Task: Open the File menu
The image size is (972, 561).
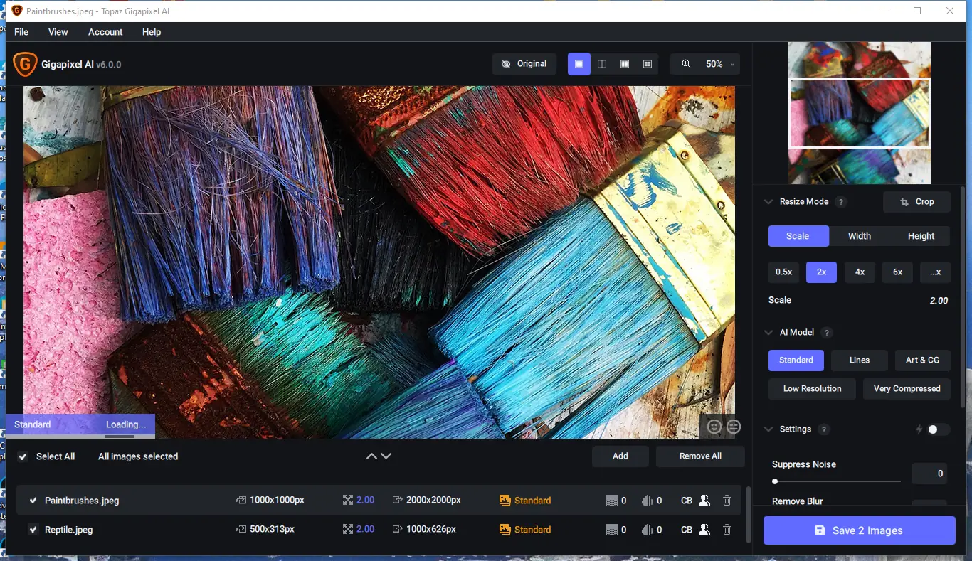Action: pos(21,32)
